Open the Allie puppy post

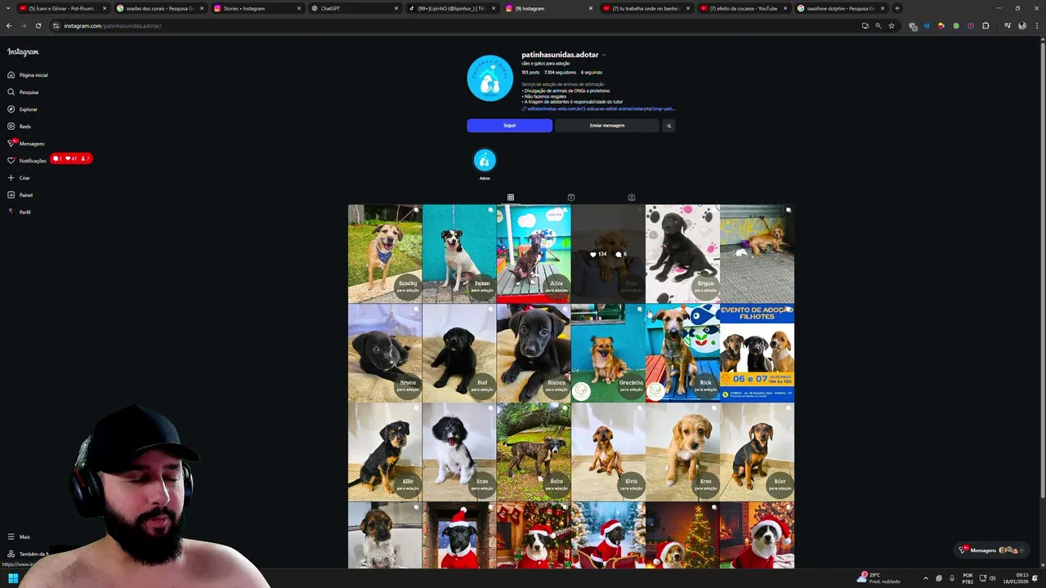[385, 452]
